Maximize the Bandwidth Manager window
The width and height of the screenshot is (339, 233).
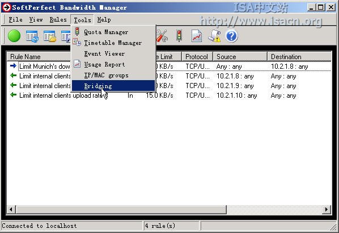321,7
